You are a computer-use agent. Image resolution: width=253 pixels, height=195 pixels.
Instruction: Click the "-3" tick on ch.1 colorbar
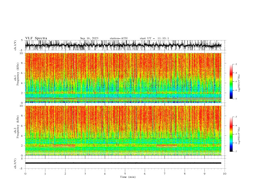236,64
